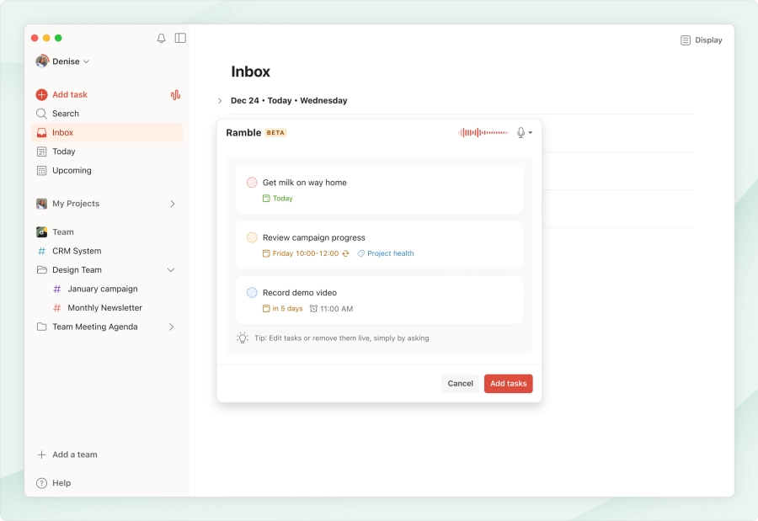Start Ramble voice input from sidebar

175,95
